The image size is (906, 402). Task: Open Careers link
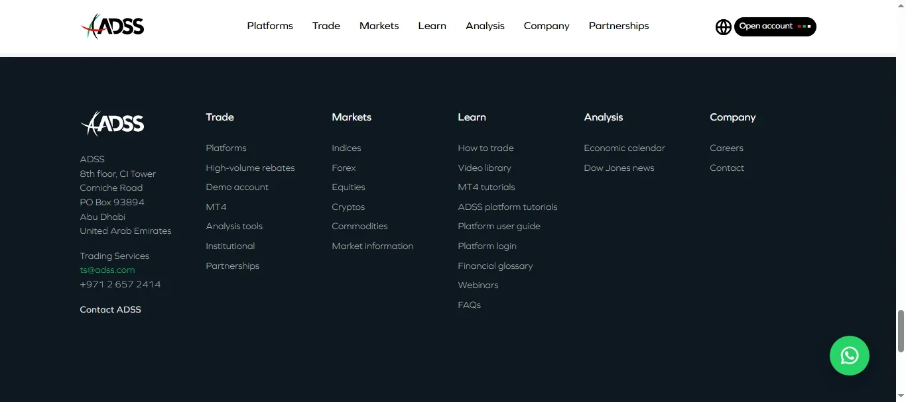(726, 148)
